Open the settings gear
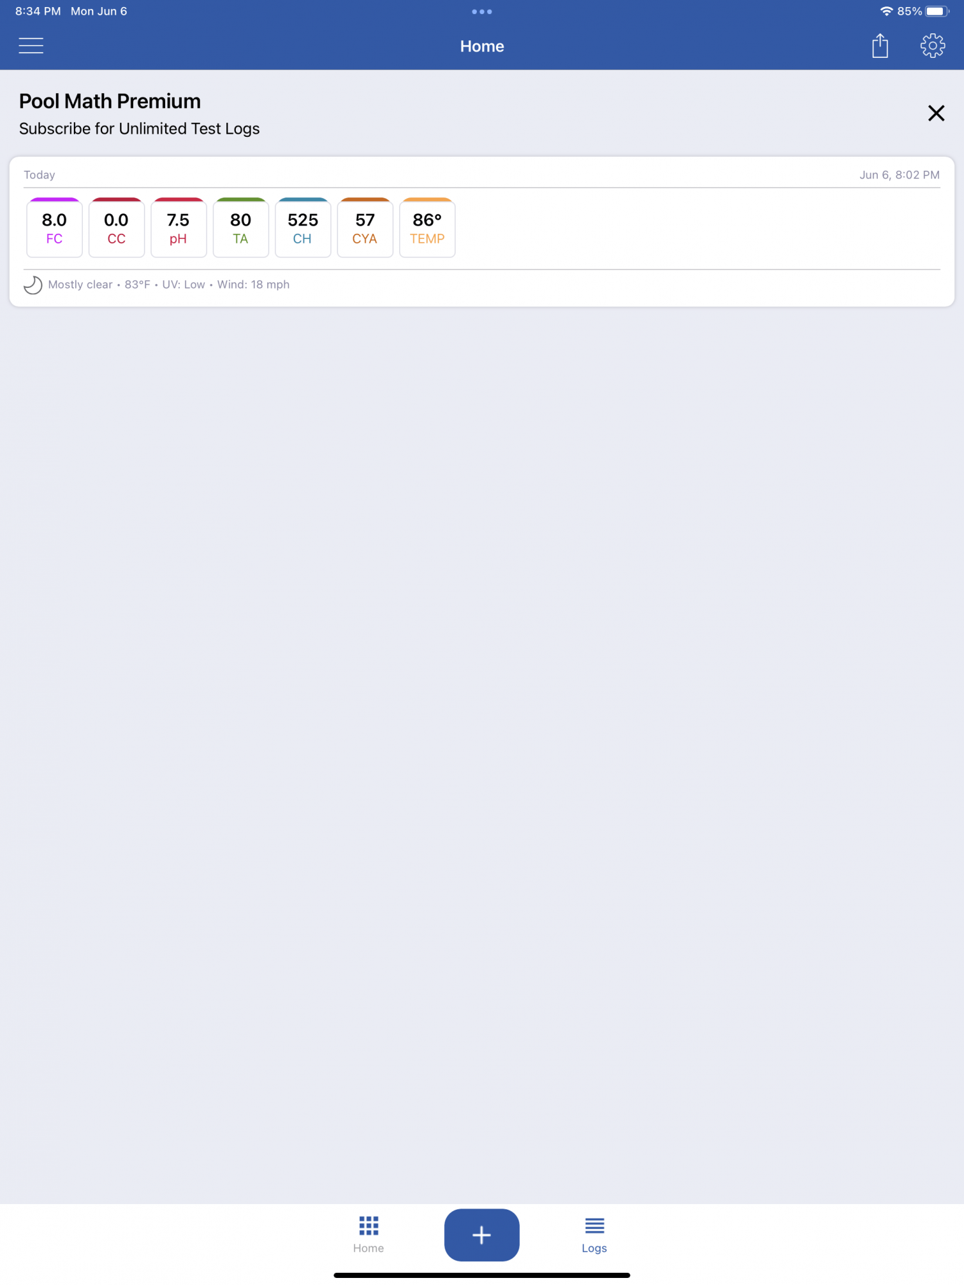Image resolution: width=964 pixels, height=1285 pixels. 933,46
